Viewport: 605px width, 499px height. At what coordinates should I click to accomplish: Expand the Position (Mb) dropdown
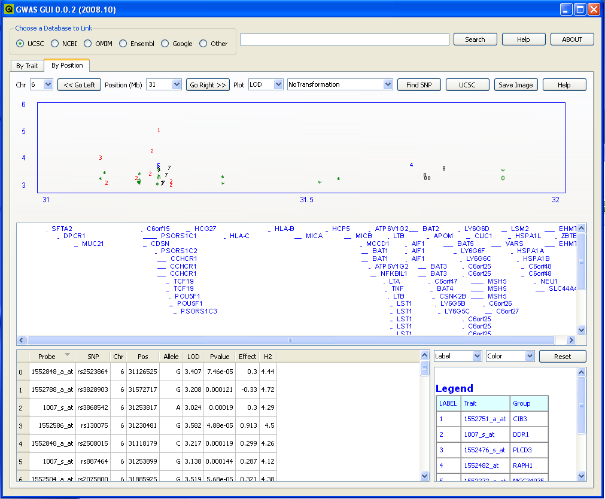click(176, 85)
